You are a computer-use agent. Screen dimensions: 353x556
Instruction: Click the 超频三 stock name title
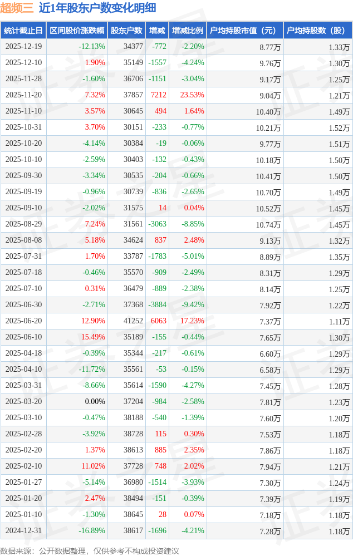click(x=17, y=8)
